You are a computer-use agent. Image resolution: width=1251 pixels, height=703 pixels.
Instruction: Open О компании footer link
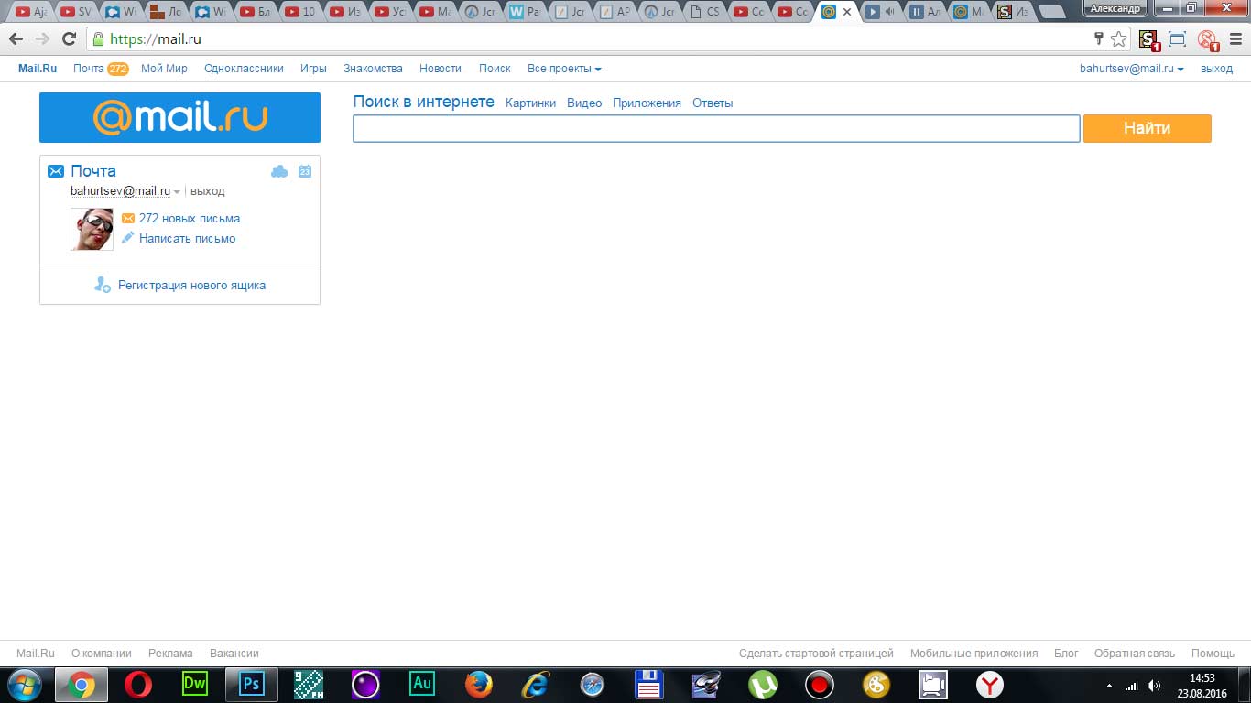pos(102,654)
